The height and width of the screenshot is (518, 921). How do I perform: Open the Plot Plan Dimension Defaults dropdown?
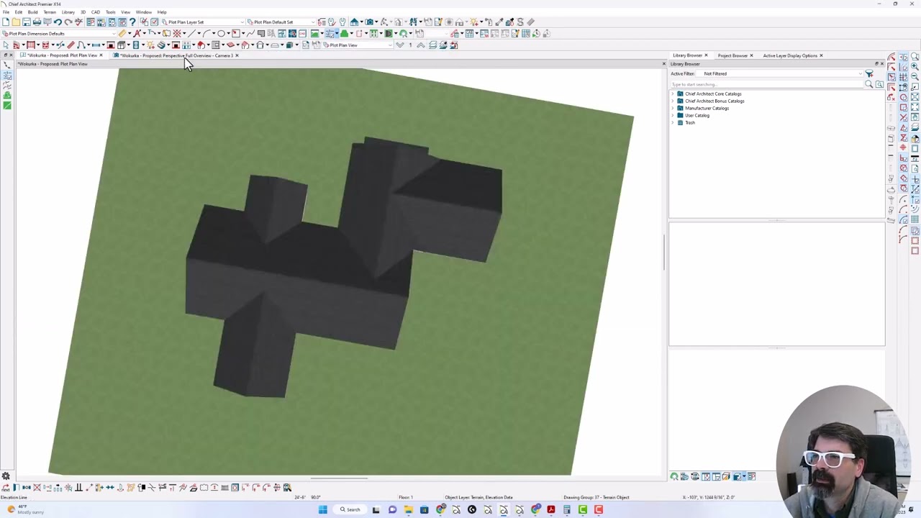click(58, 34)
